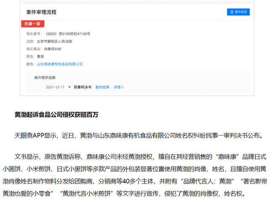Click the 原告 label
Screen dimensions: 269x207
30,56
